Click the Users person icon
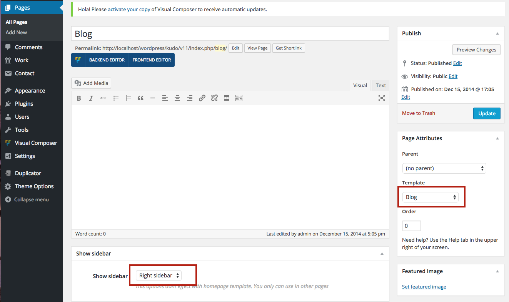509x302 pixels. [8, 117]
